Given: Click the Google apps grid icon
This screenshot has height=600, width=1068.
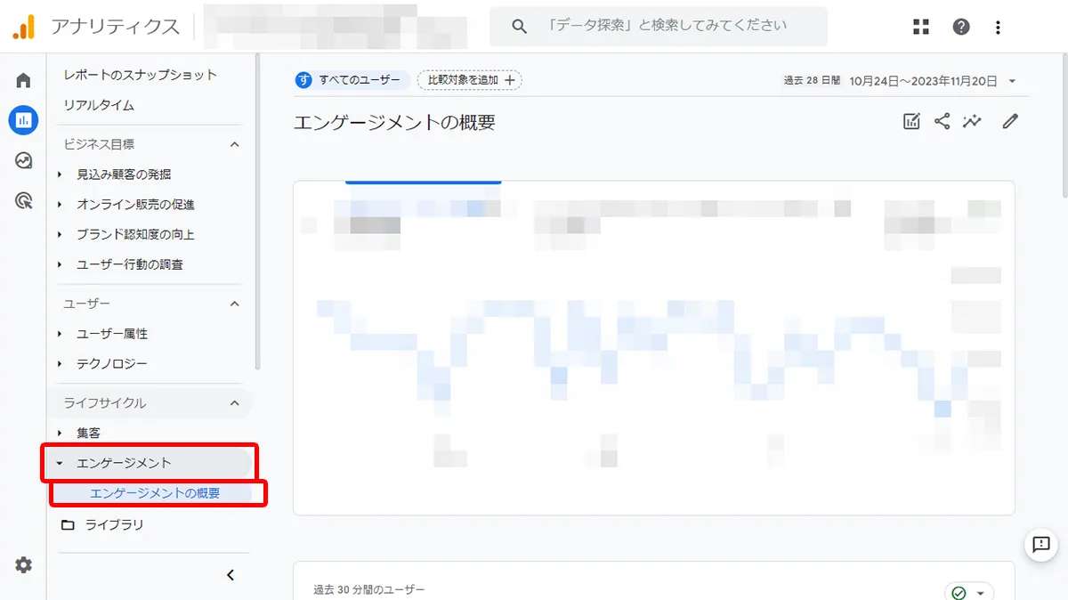Looking at the screenshot, I should pyautogui.click(x=921, y=27).
